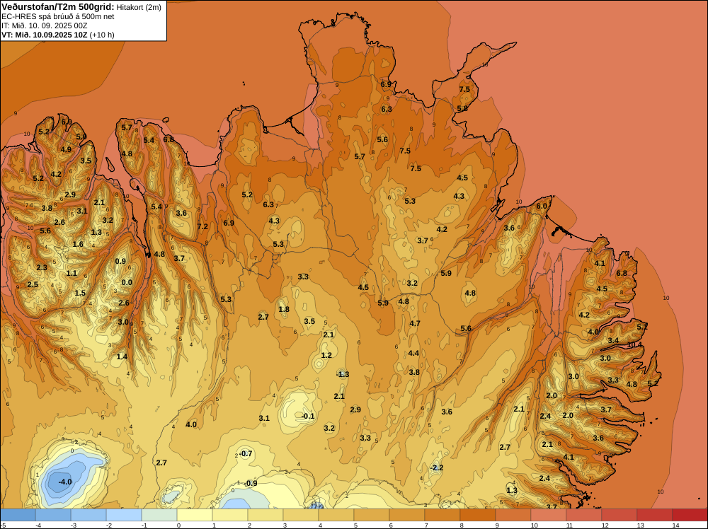The height and width of the screenshot is (529, 708).
Task: Select the legend swatch between -3 and -2
Action: click(88, 515)
